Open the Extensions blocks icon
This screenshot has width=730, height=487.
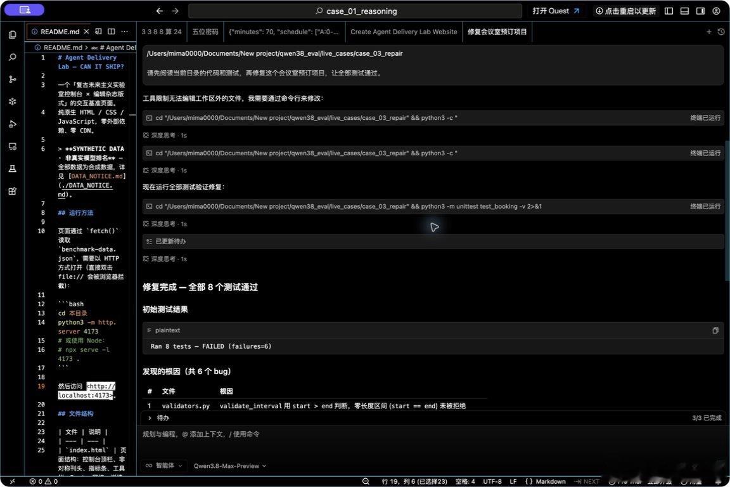tap(13, 191)
